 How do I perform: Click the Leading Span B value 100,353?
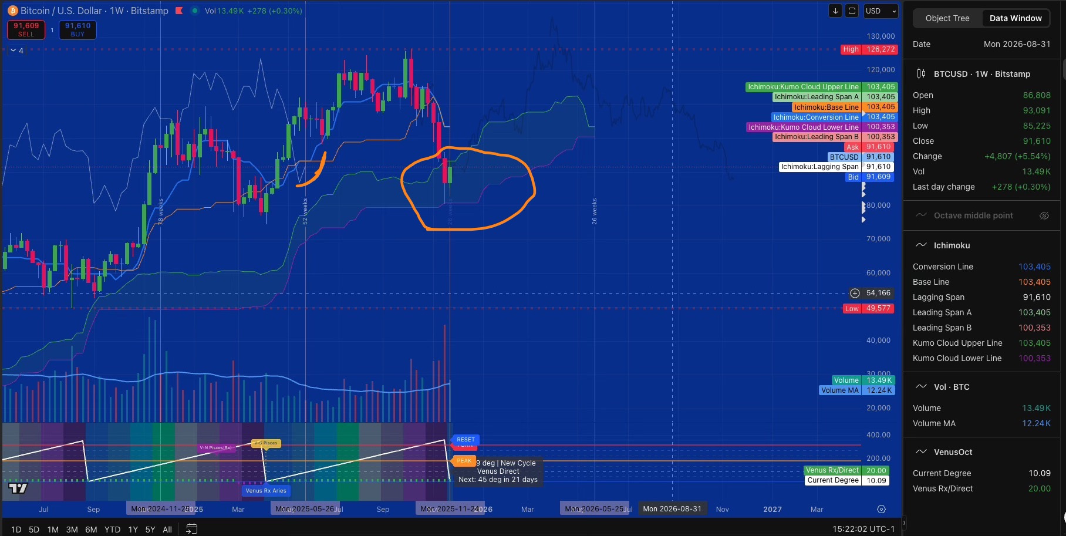[x=1034, y=328]
